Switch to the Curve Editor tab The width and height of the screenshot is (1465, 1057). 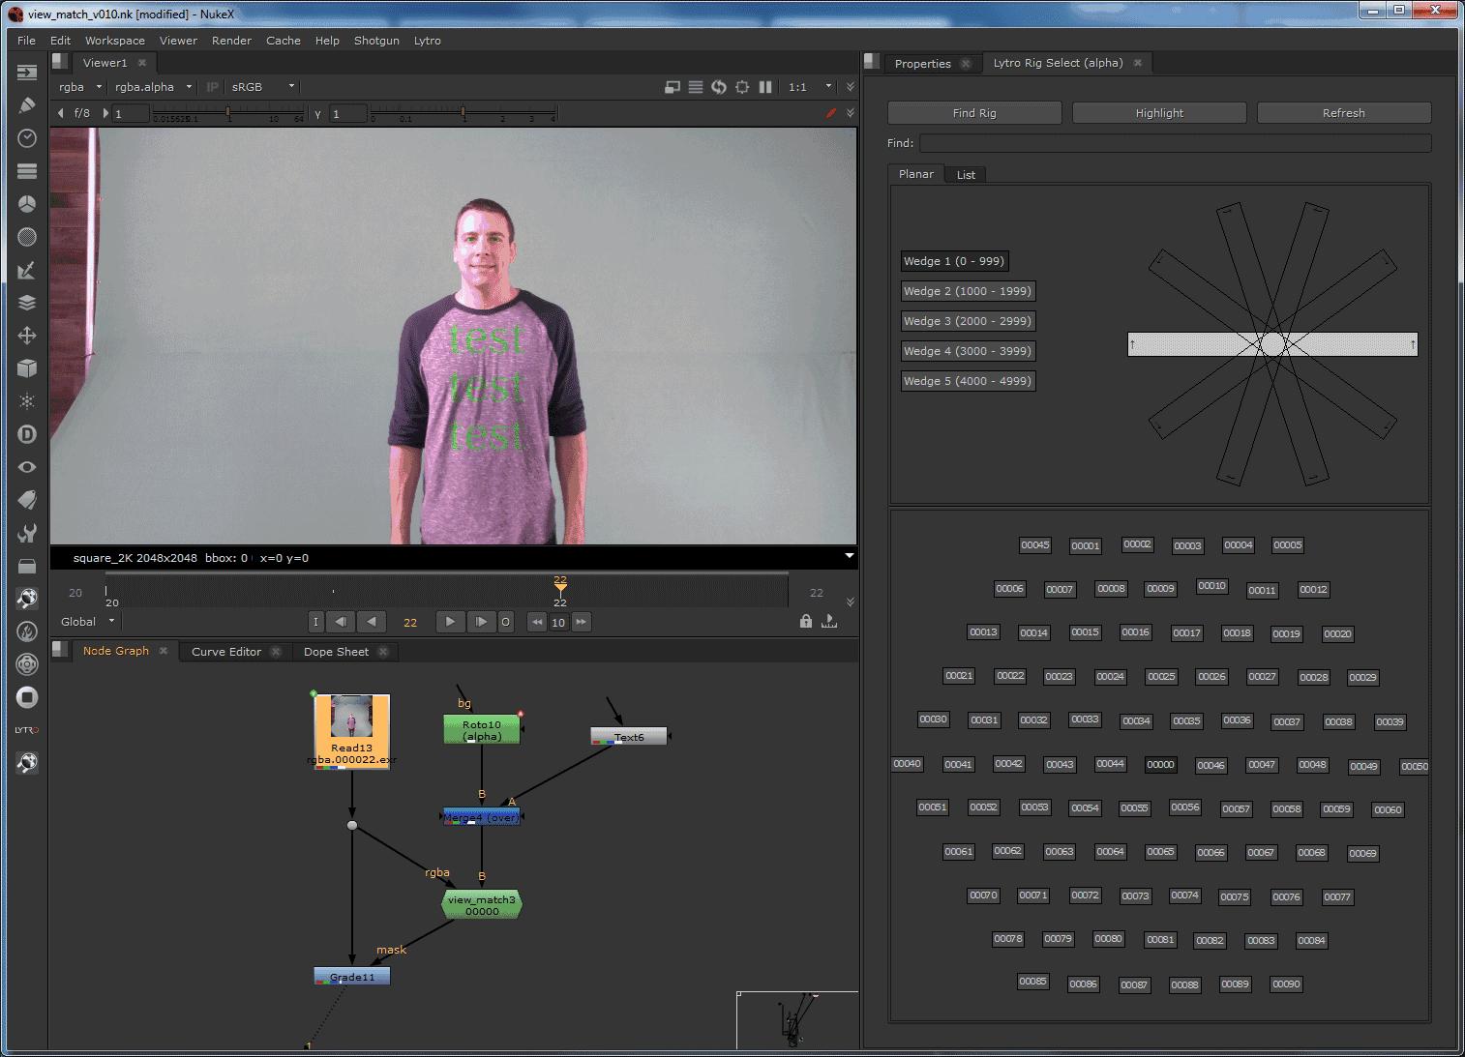(226, 652)
